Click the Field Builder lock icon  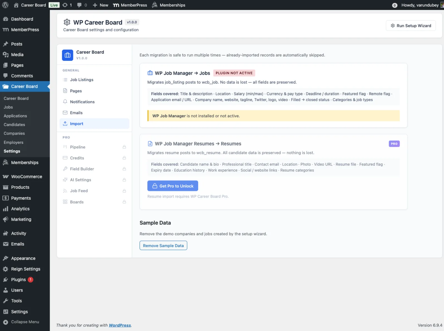pyautogui.click(x=124, y=169)
